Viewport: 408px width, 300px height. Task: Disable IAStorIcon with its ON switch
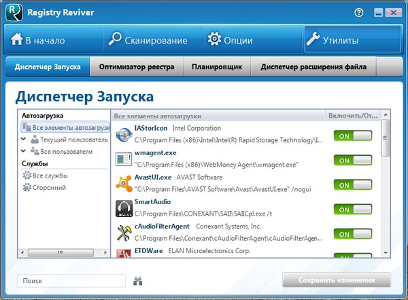(353, 135)
